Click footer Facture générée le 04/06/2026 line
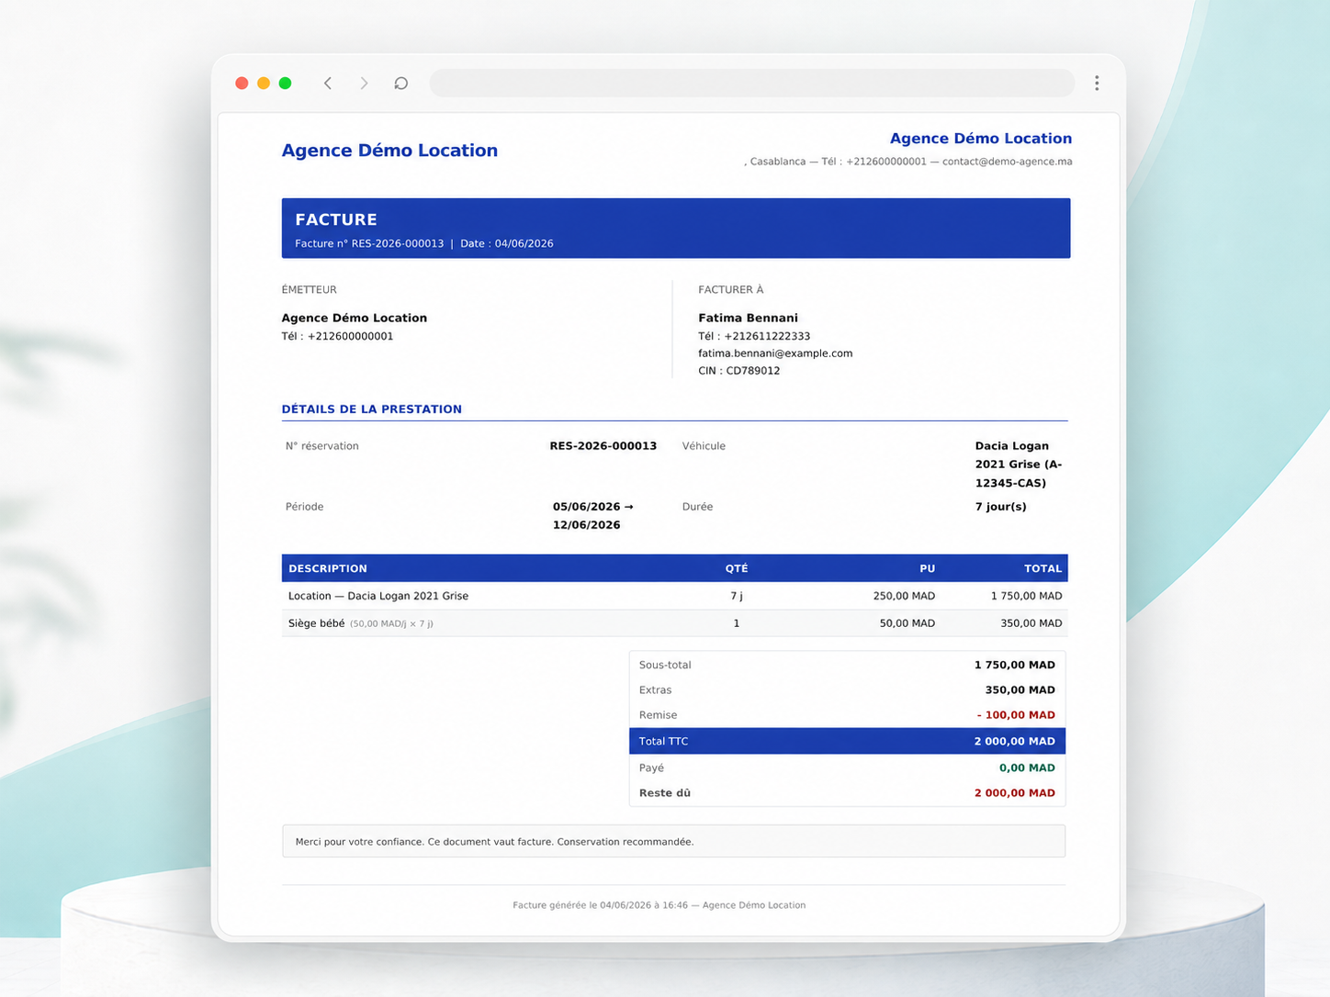 (x=659, y=905)
